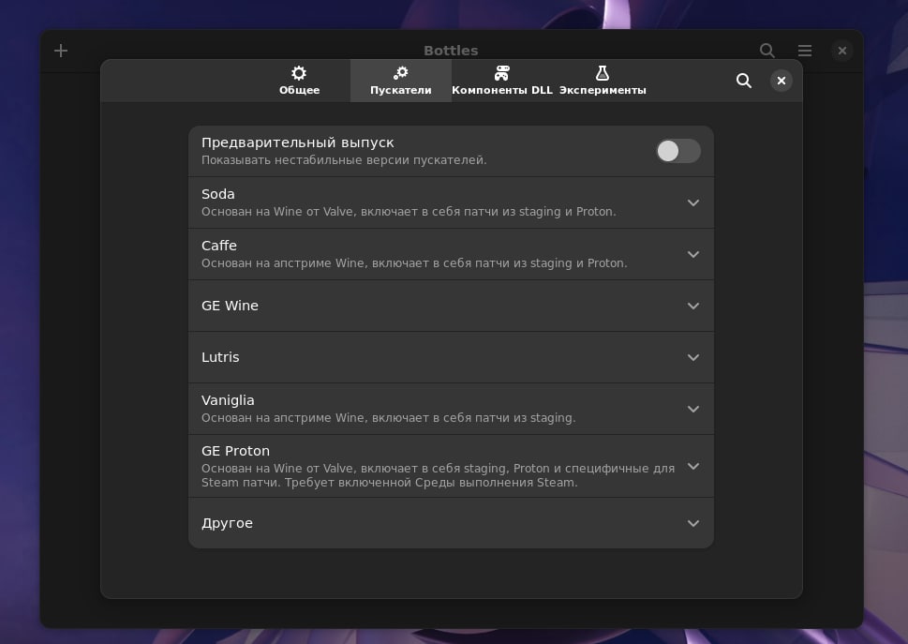Select the Пускатели tab
Viewport: 908px width, 644px height.
click(x=401, y=81)
